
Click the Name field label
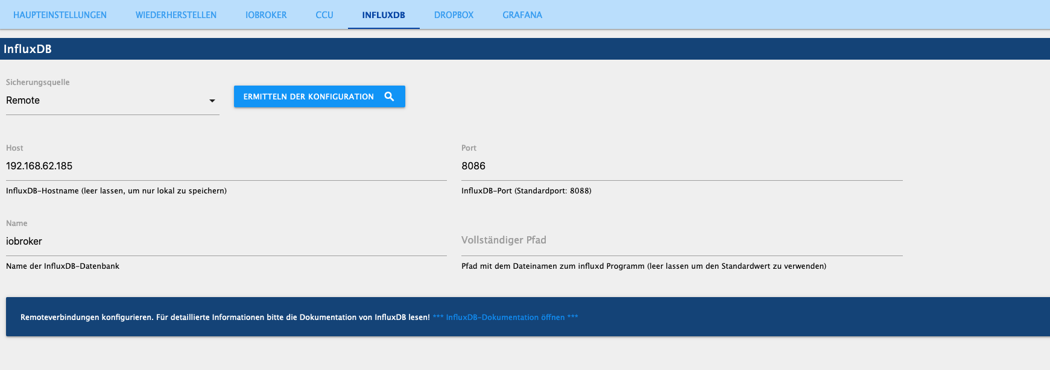coord(16,223)
